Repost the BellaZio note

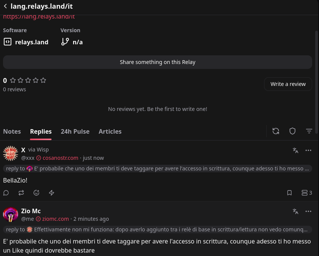pos(21,193)
